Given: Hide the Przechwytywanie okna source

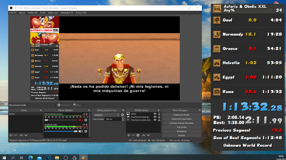Looking at the screenshot, I should click(155, 120).
